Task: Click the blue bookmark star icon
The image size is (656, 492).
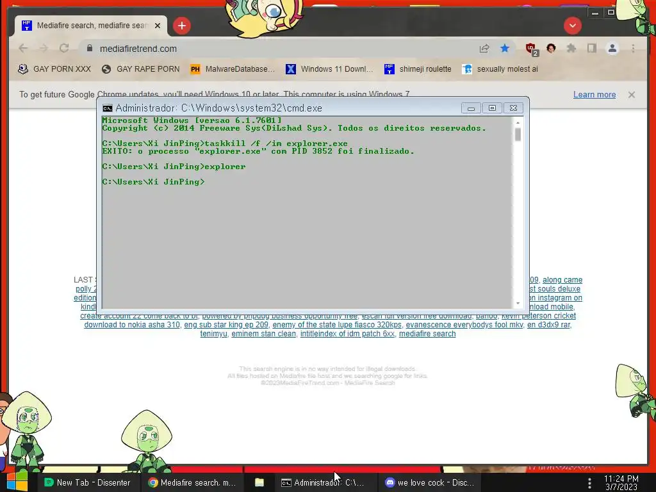Action: [505, 49]
